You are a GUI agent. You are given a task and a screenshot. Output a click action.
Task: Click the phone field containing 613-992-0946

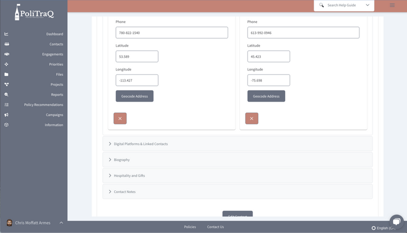coord(303,33)
